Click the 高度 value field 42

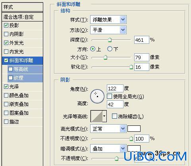[x=115, y=104]
